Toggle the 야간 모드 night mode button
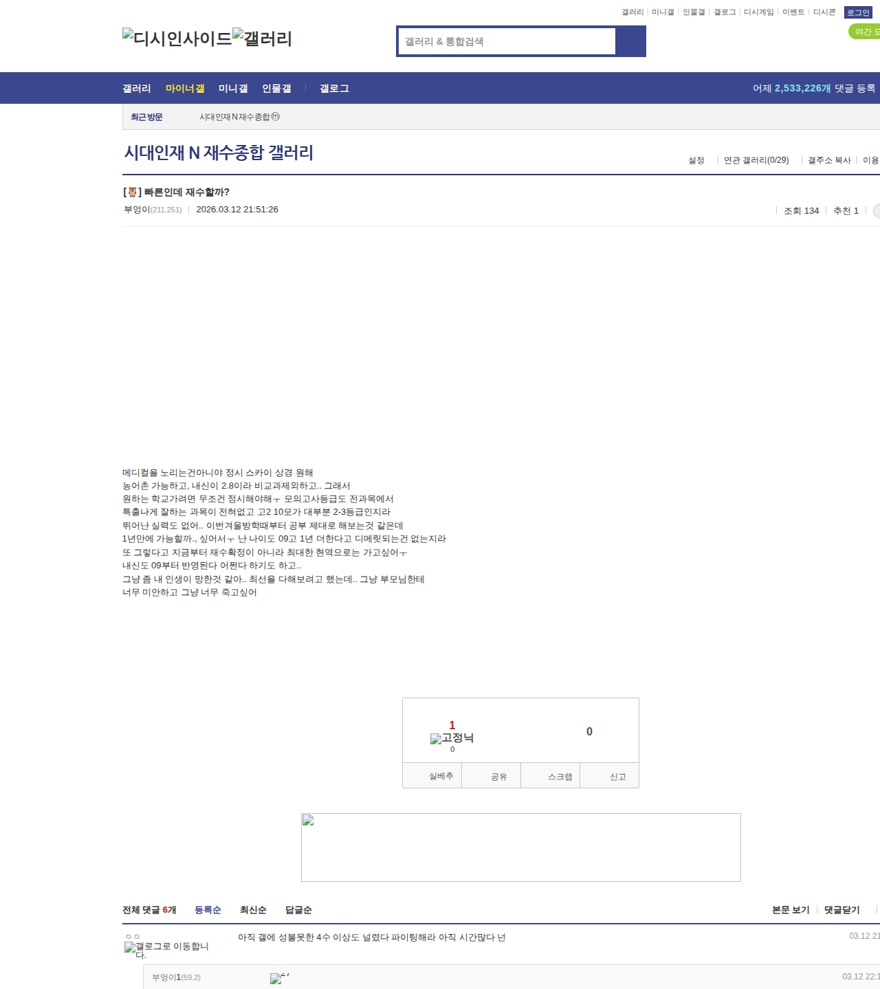 click(866, 32)
